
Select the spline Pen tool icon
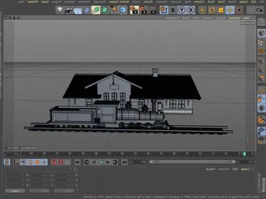point(114,10)
